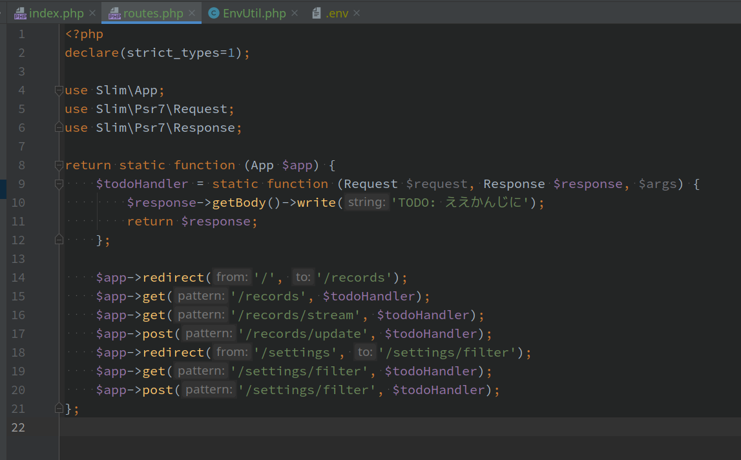
Task: Click the PHP file icon on index.php tab
Action: pyautogui.click(x=20, y=14)
